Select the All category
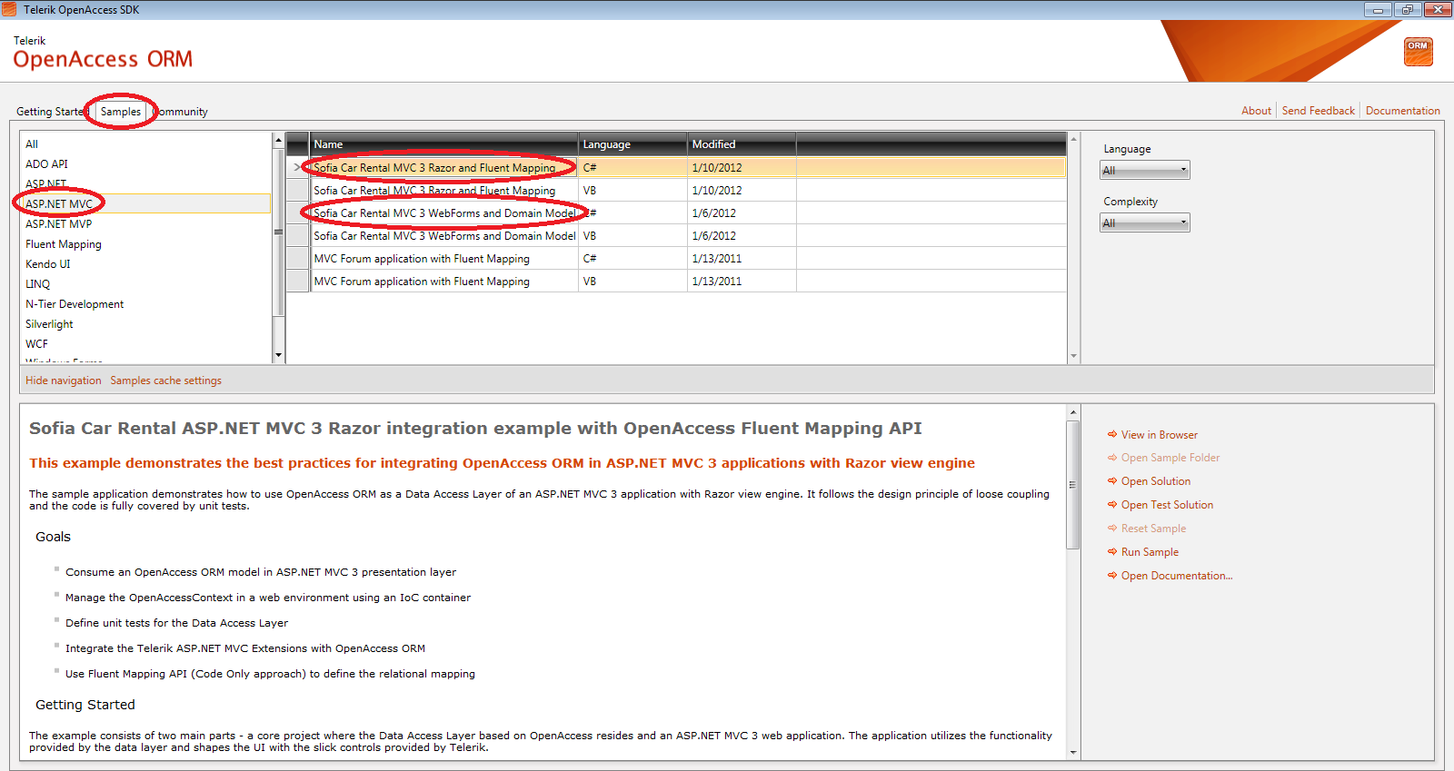The image size is (1454, 771). 145,144
